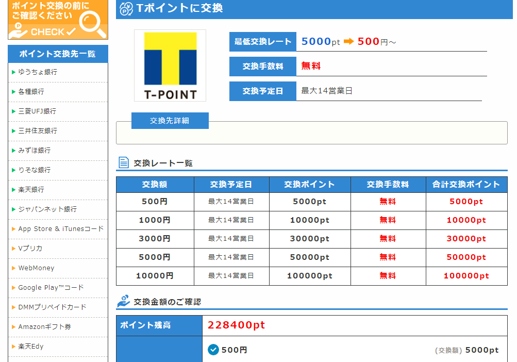Click the hand-coin icon beside 交換金額のご確認
Viewport: 517px width, 362px height.
(x=124, y=301)
